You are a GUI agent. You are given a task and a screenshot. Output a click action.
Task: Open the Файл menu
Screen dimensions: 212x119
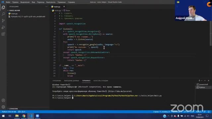(8, 2)
